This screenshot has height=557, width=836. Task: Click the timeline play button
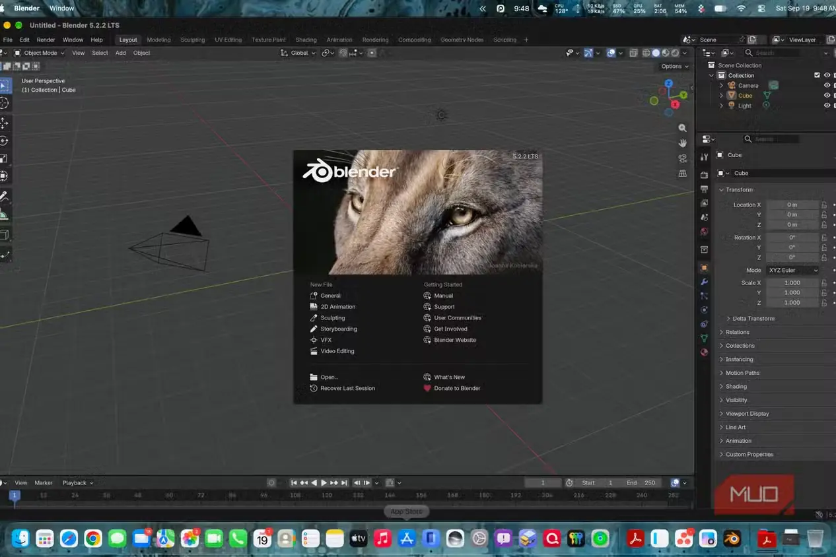324,482
